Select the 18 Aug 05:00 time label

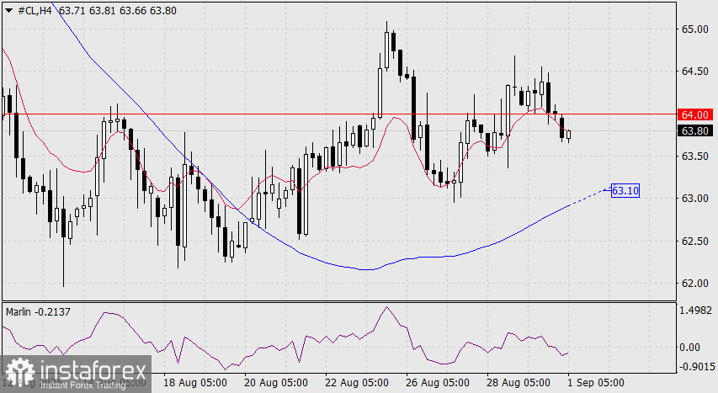tap(195, 382)
